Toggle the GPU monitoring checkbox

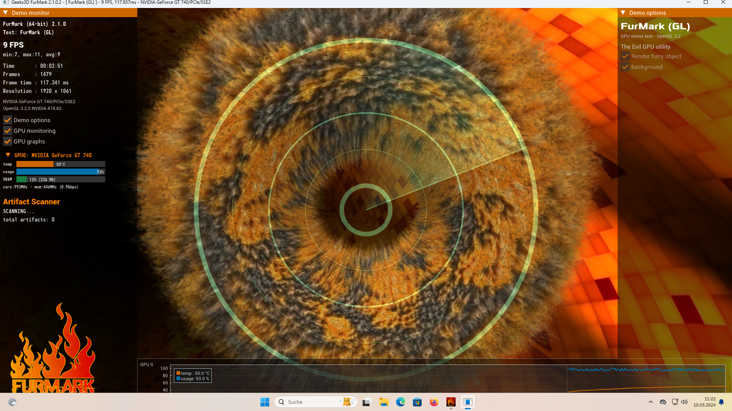pos(8,131)
